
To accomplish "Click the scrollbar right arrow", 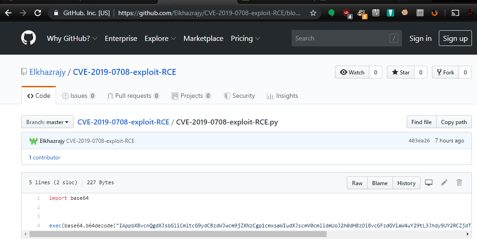I will coord(467,234).
